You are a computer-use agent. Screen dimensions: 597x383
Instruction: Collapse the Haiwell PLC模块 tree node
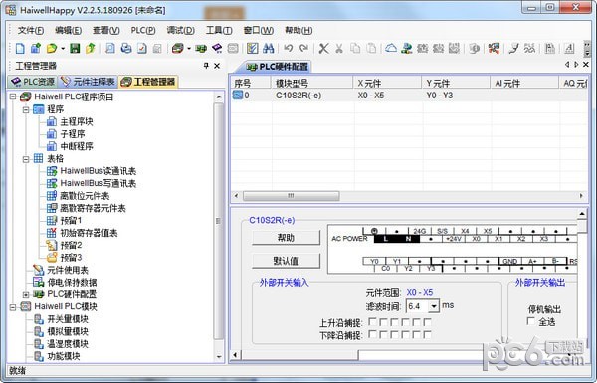coord(13,306)
